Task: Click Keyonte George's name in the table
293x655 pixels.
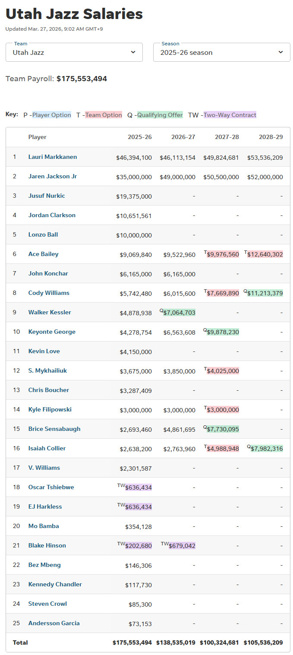Action: [x=52, y=332]
